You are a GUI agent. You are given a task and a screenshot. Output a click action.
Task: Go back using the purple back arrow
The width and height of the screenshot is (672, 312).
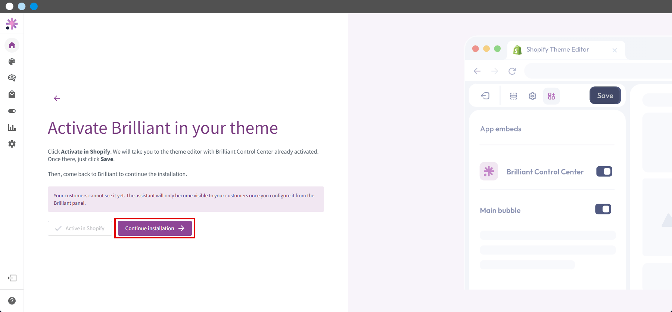(x=57, y=98)
